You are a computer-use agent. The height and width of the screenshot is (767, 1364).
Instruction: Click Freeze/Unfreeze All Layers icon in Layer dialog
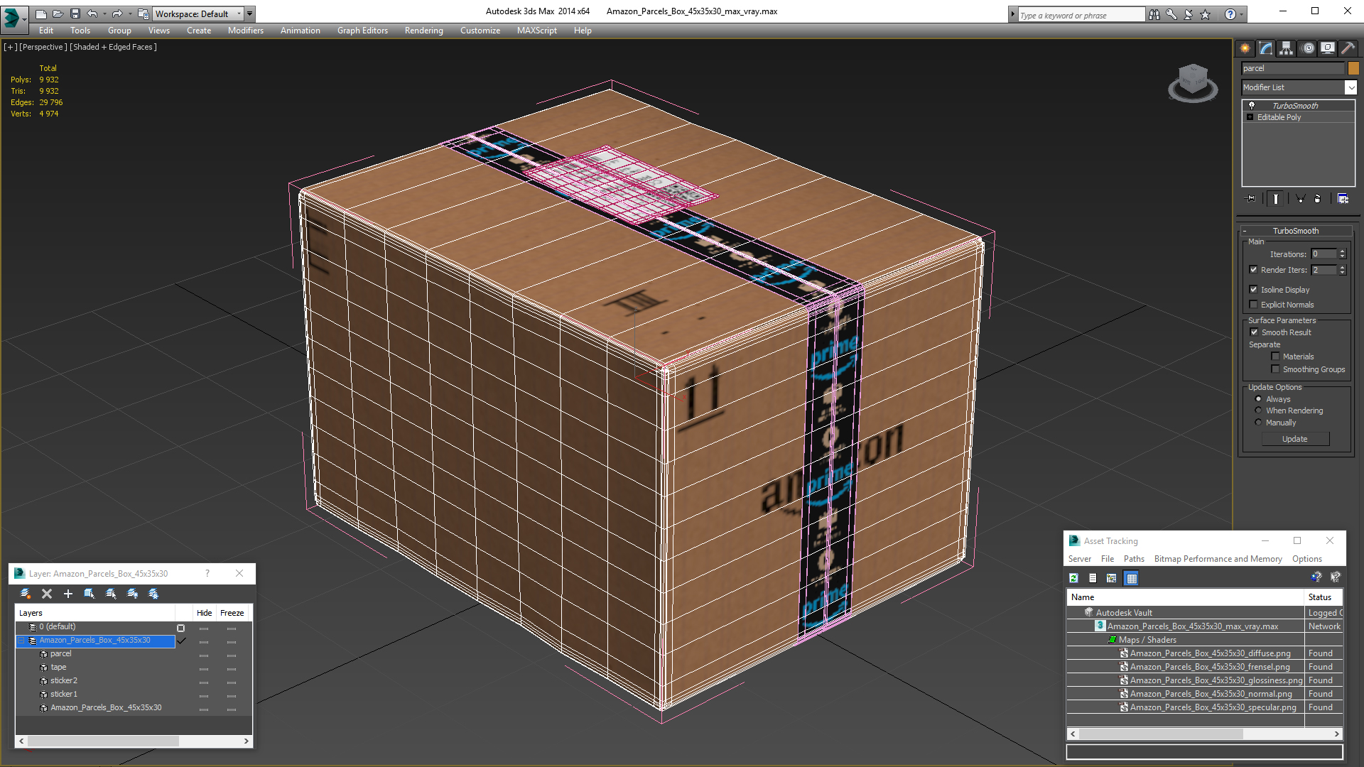(153, 594)
